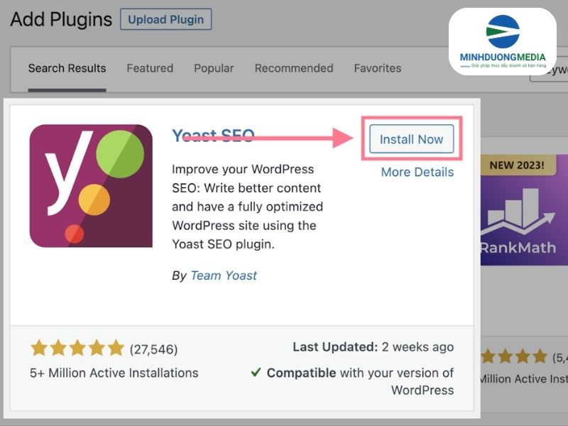Switch to the Popular tab
Image resolution: width=568 pixels, height=426 pixels.
[x=214, y=68]
